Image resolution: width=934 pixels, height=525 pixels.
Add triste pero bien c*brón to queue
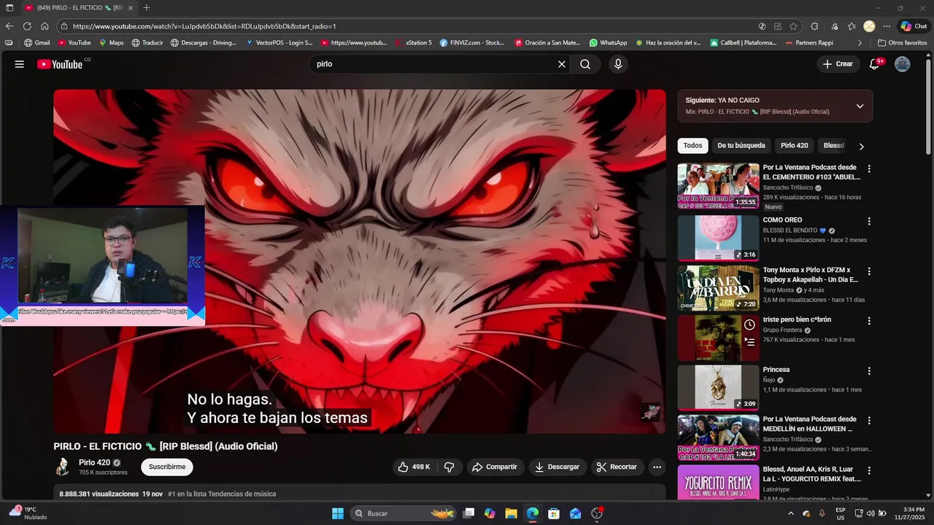click(749, 341)
